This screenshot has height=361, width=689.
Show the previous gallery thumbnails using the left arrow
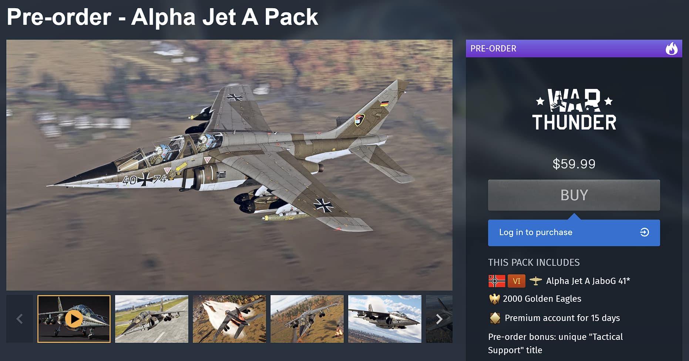pyautogui.click(x=20, y=319)
